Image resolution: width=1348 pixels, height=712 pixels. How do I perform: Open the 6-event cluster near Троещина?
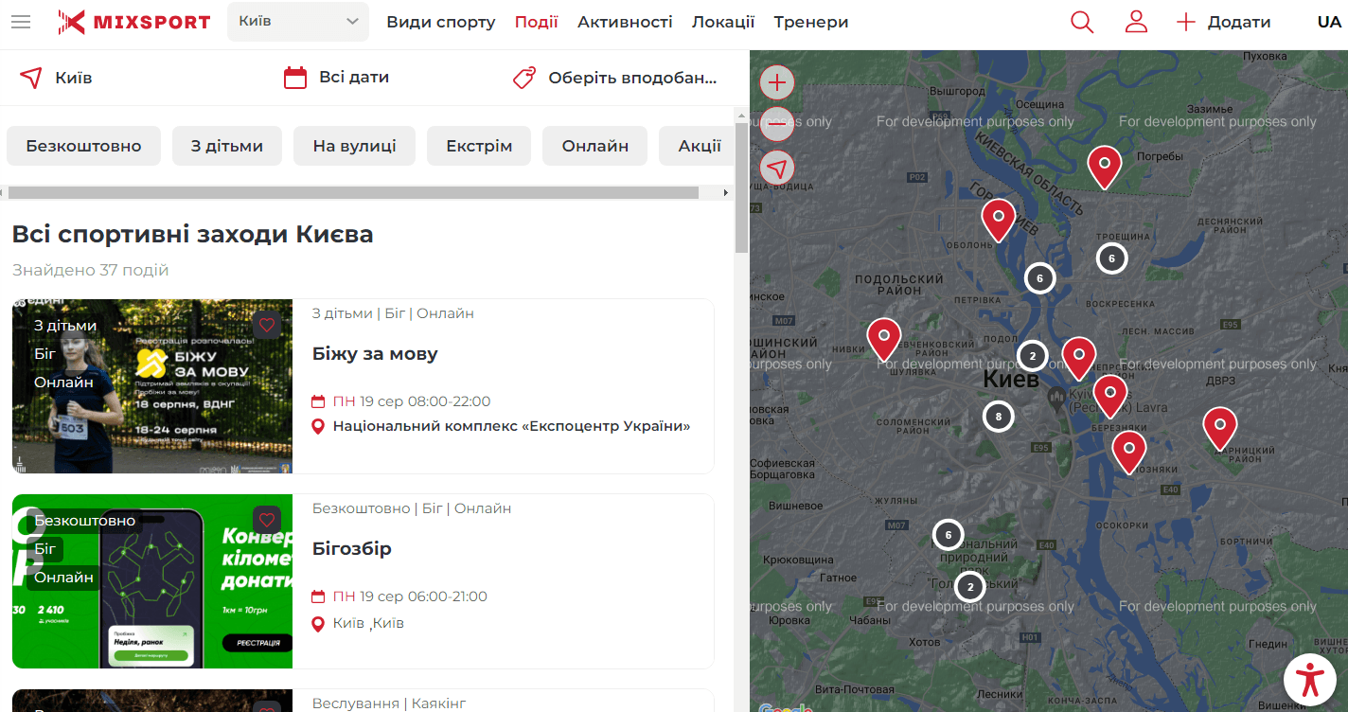click(x=1111, y=258)
